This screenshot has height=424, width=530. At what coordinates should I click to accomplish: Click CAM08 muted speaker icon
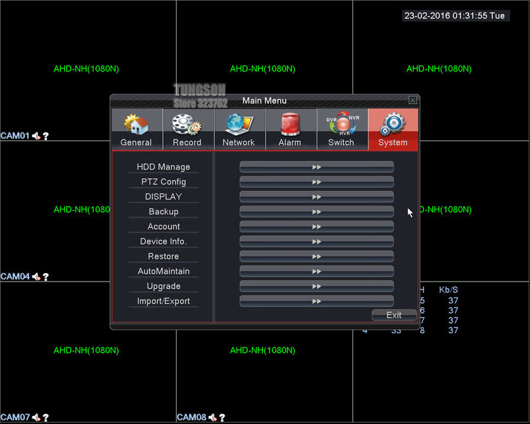pos(213,417)
